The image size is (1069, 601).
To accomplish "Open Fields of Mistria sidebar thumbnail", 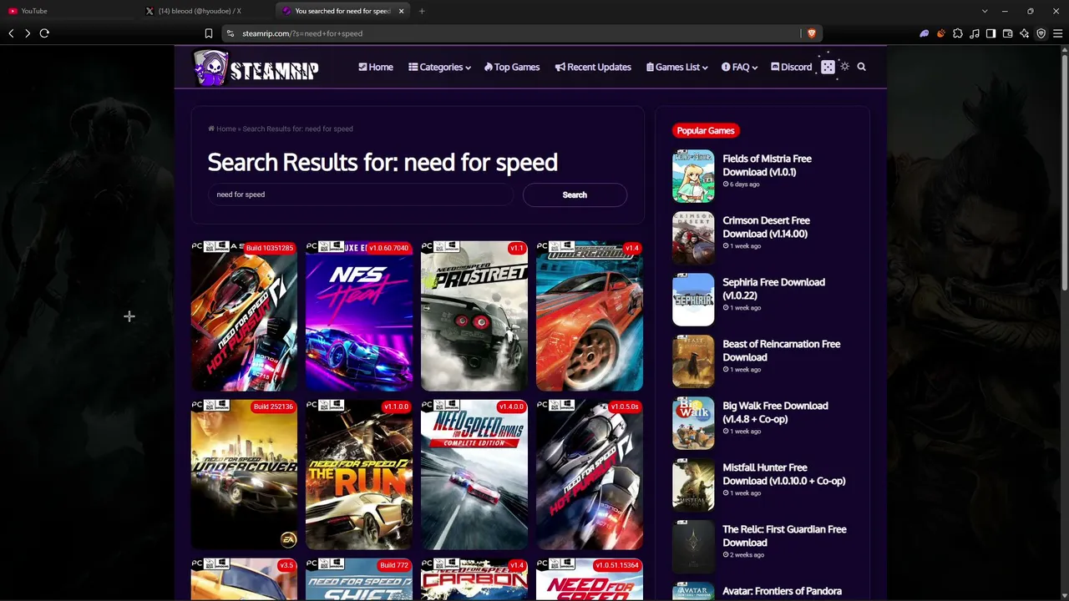I will (x=693, y=176).
